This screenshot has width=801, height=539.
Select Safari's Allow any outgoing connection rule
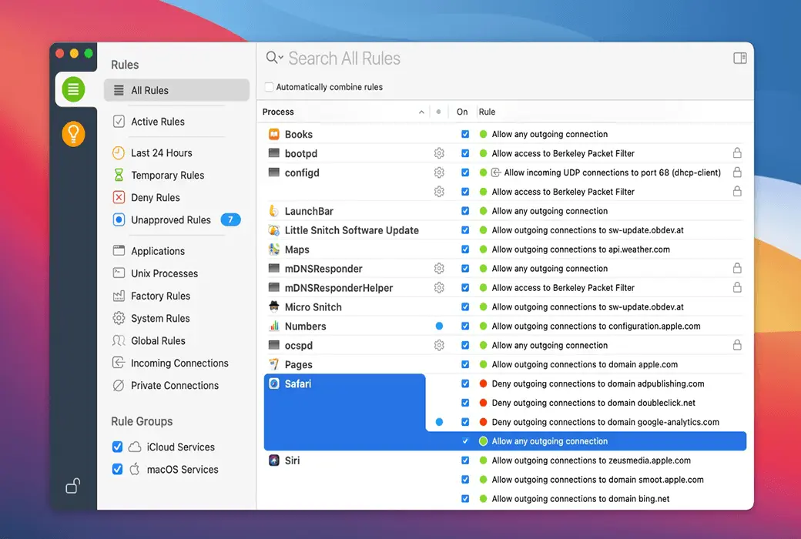coord(549,441)
